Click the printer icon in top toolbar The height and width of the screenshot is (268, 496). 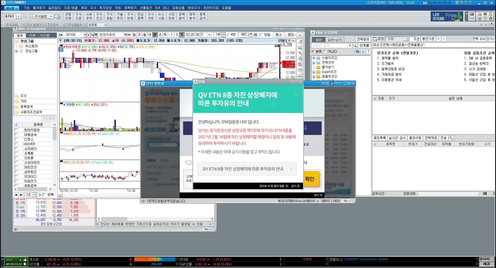point(480,14)
